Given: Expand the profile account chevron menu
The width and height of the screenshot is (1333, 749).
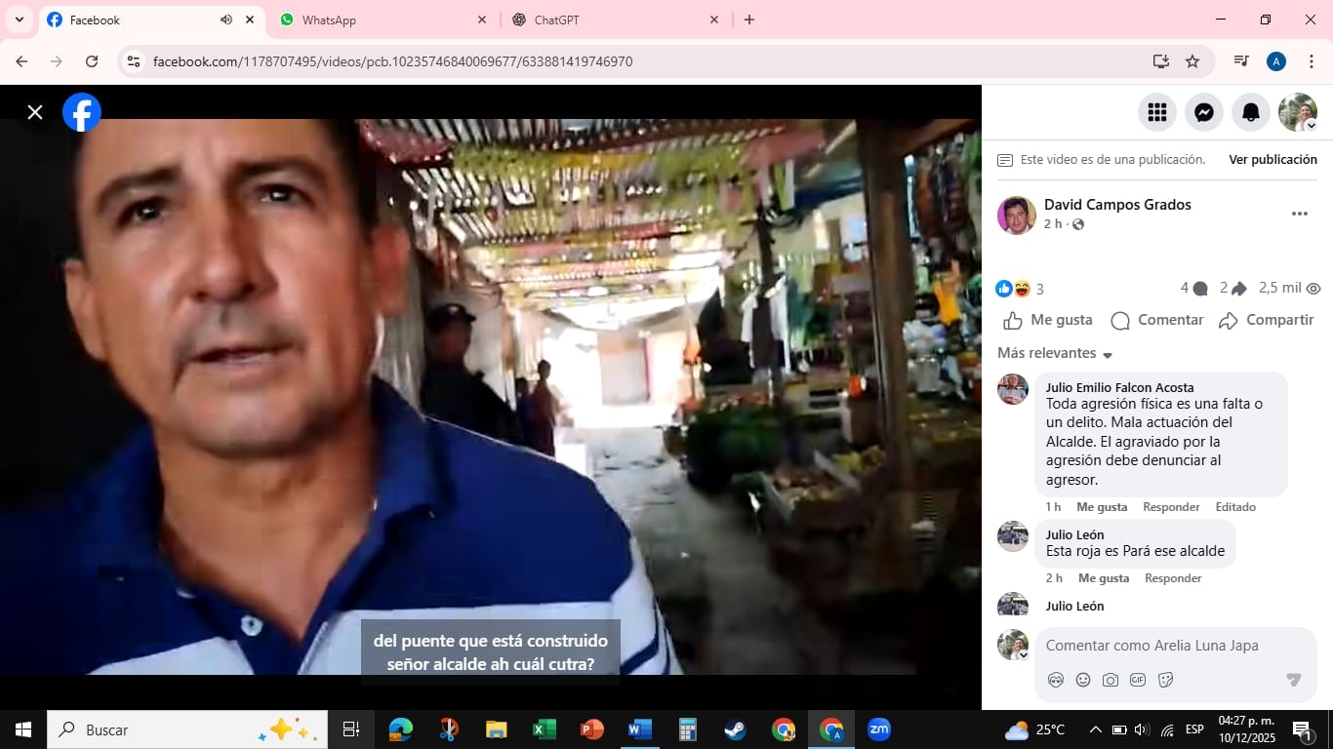Looking at the screenshot, I should (x=1311, y=125).
